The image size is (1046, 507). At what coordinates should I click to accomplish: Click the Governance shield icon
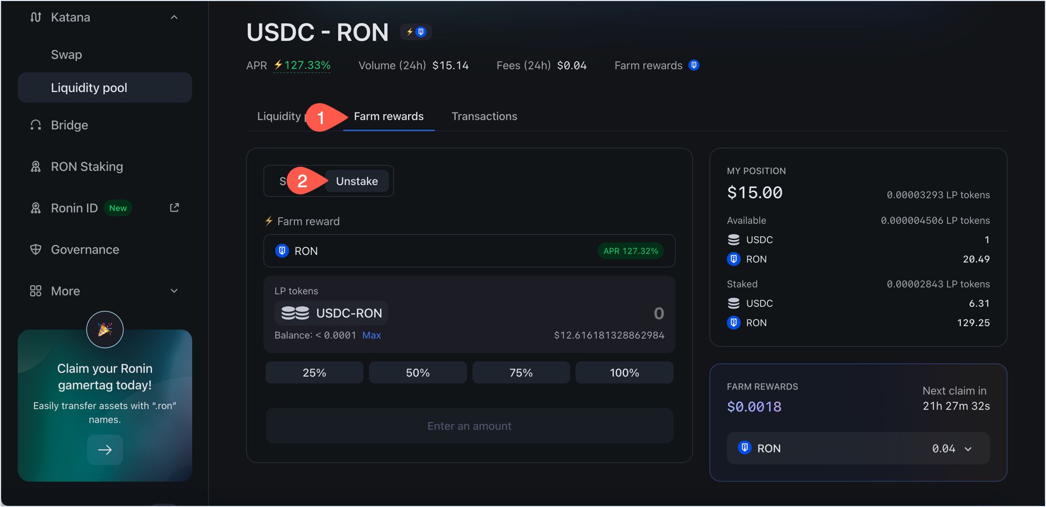click(35, 249)
